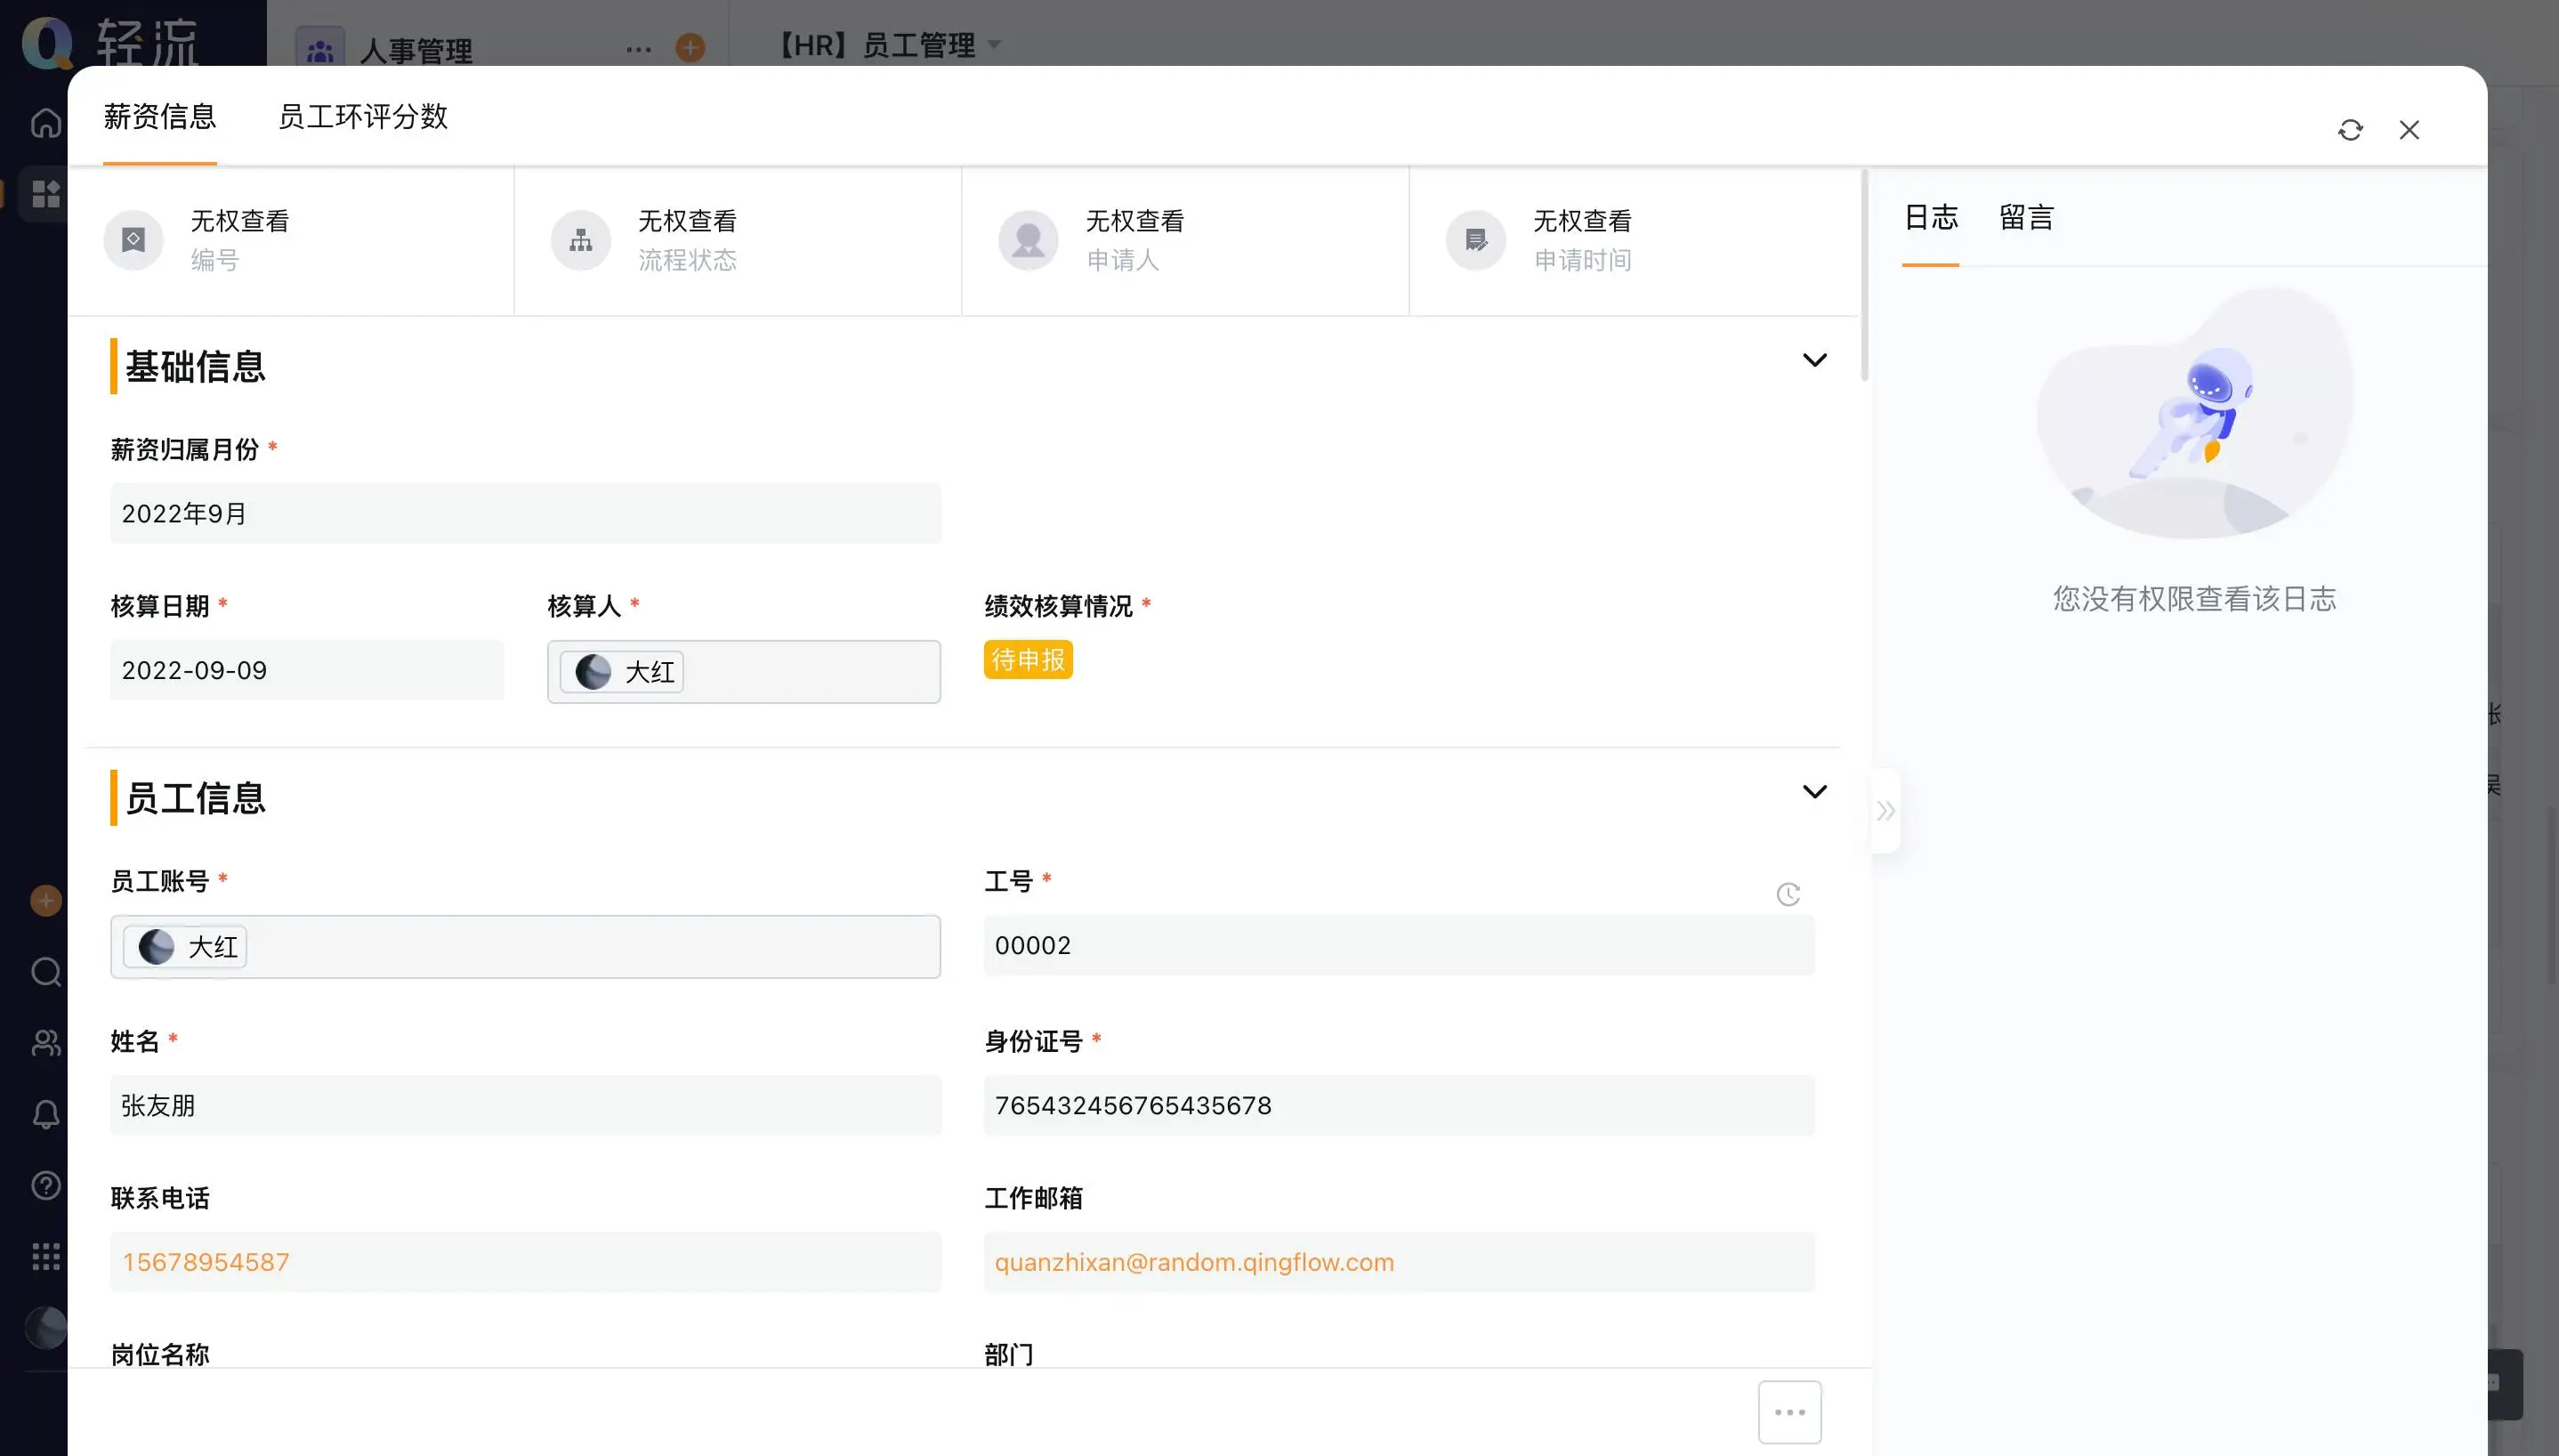Screen dimensions: 2559x1456
Task: Click the user avatar in left sidebar
Action: pyautogui.click(x=46, y=1327)
